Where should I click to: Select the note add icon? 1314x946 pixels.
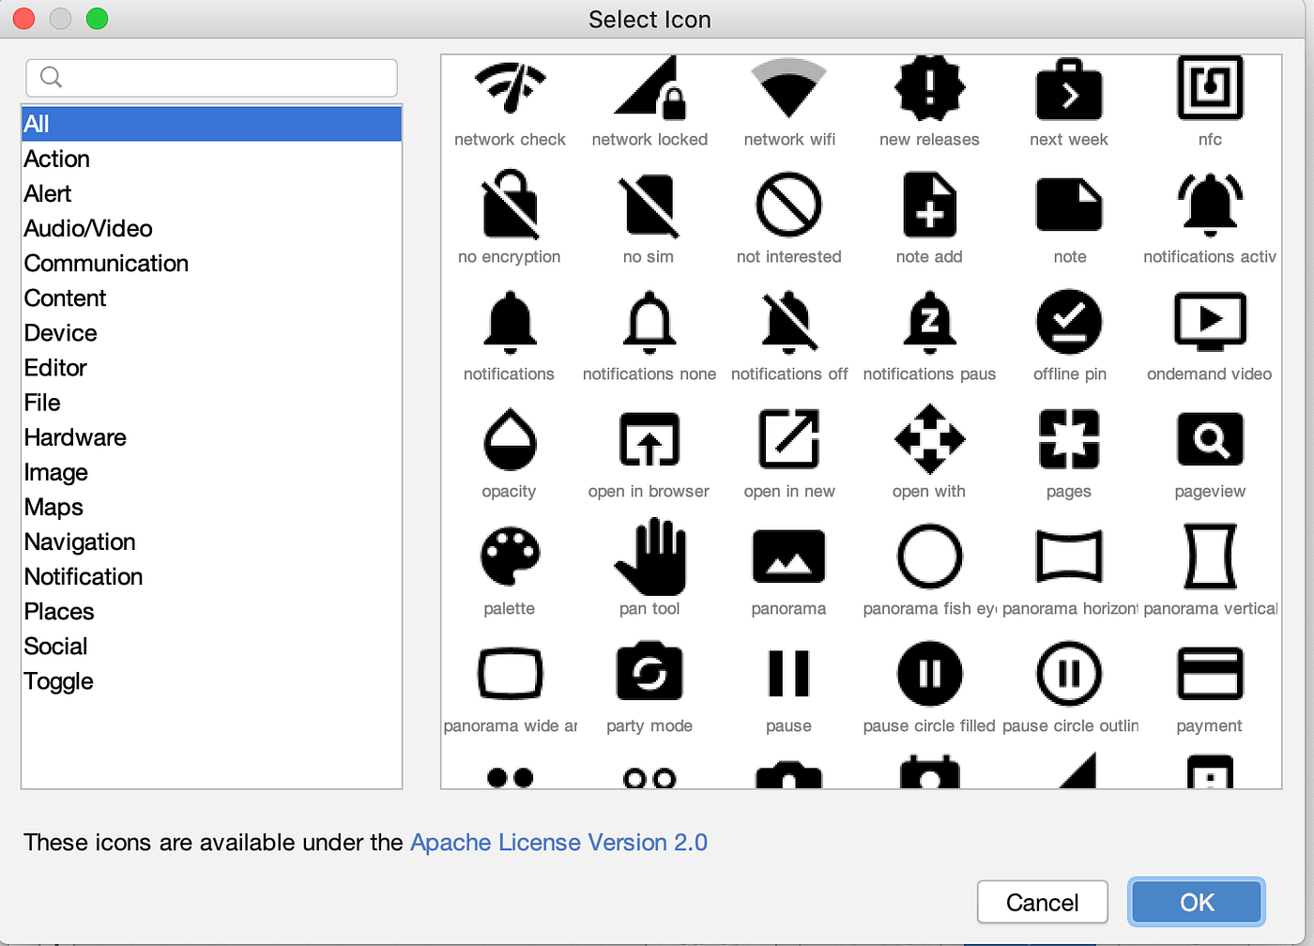928,205
